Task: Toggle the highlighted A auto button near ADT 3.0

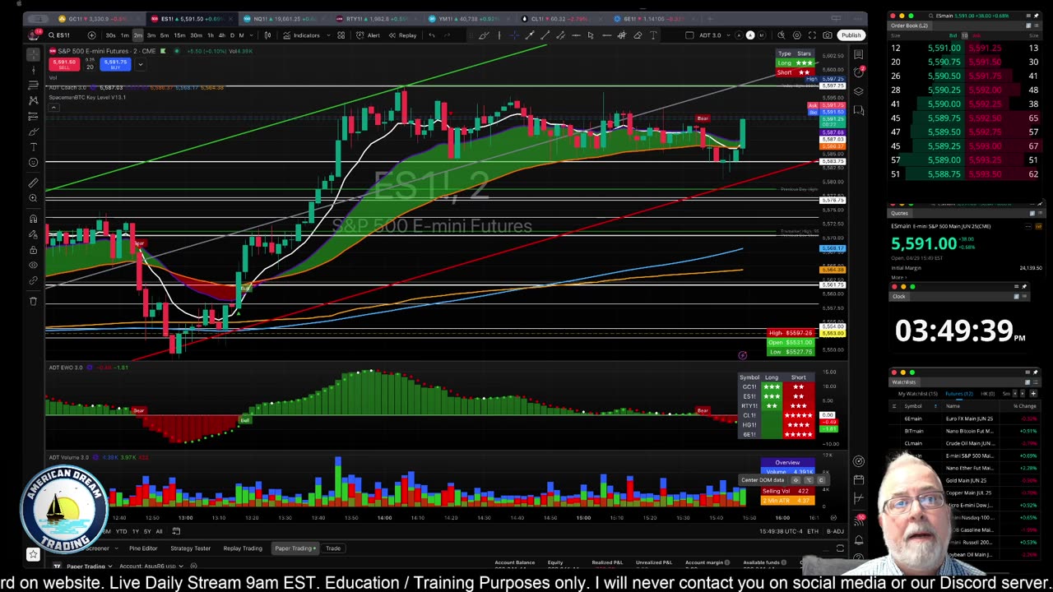Action: pyautogui.click(x=749, y=35)
